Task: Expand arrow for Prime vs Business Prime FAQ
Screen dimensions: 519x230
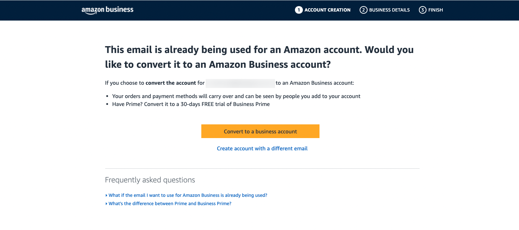Action: (107, 204)
